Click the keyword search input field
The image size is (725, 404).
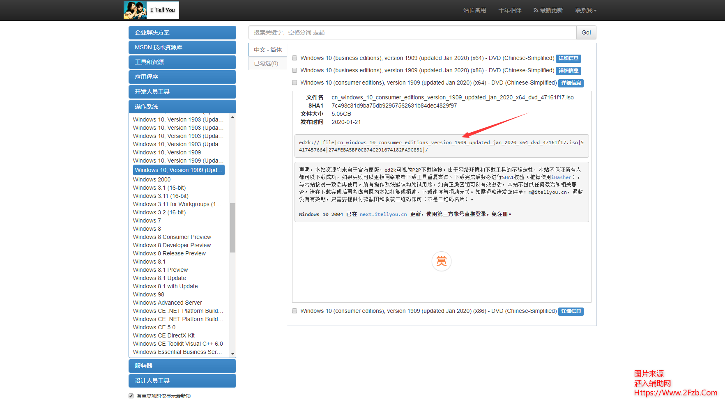pyautogui.click(x=412, y=32)
